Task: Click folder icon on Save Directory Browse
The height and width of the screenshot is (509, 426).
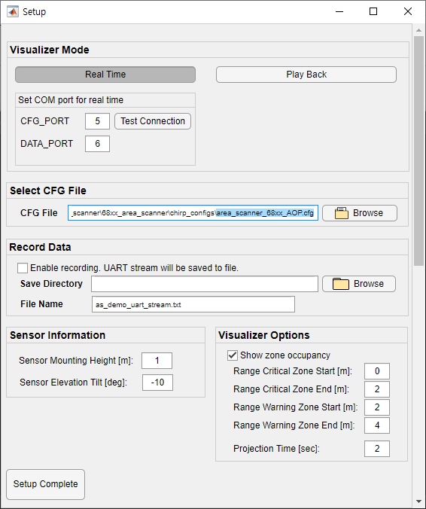Action: click(341, 284)
